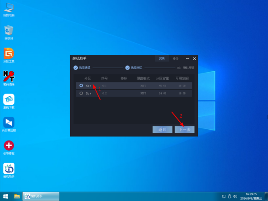This screenshot has height=201, width=268.
Task: Open the Windows Start menu
Action: click(5, 197)
